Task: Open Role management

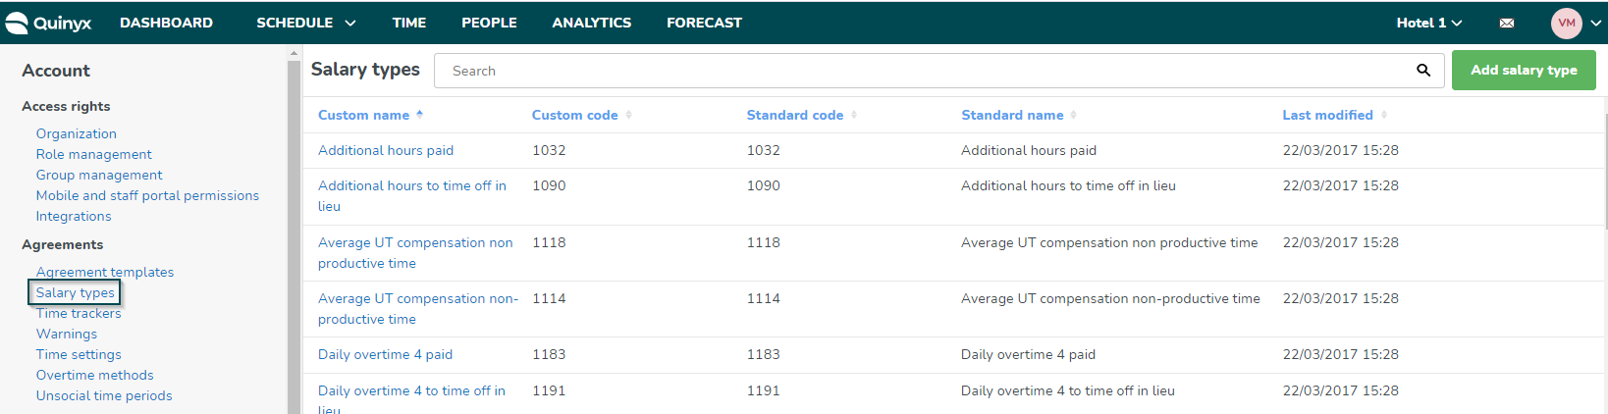Action: point(94,154)
